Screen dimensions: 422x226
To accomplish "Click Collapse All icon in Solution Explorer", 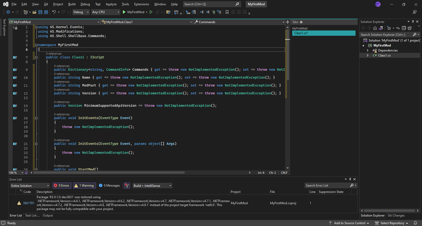I will 404,28.
